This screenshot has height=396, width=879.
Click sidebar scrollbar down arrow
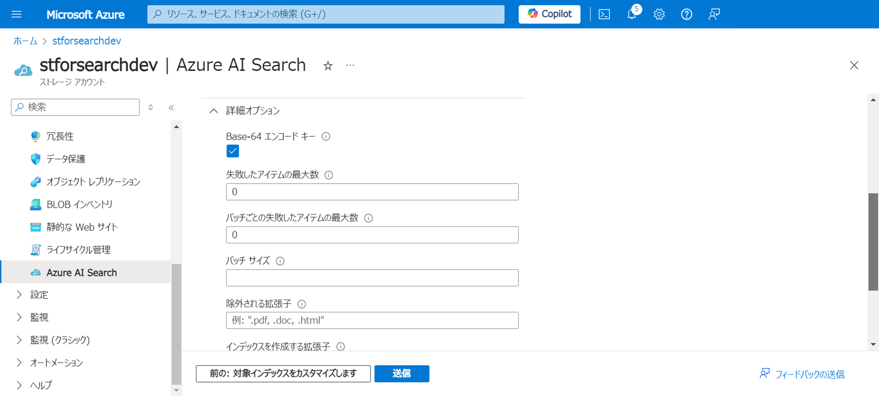[176, 390]
